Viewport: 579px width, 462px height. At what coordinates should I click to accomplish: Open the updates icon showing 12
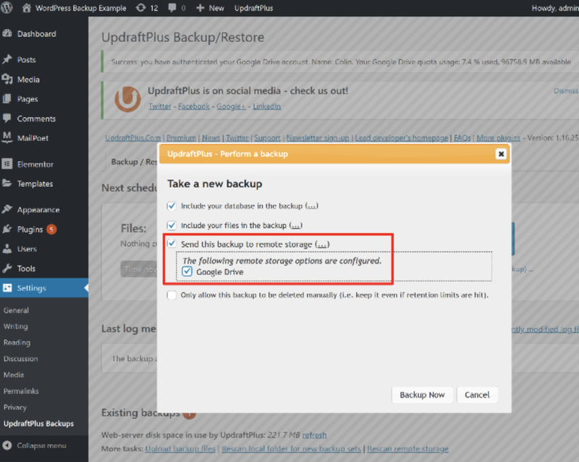(140, 8)
